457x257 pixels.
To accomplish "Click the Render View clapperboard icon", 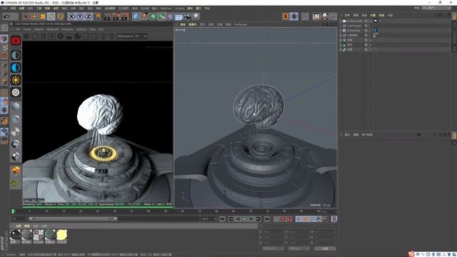I will tap(107, 16).
